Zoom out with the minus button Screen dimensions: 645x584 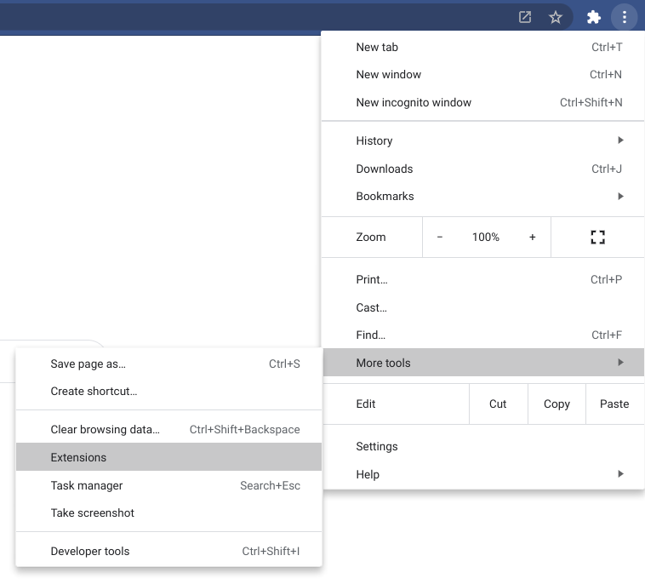440,238
